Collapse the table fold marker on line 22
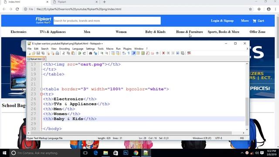Screen dimensions: 279x157 point(41,89)
